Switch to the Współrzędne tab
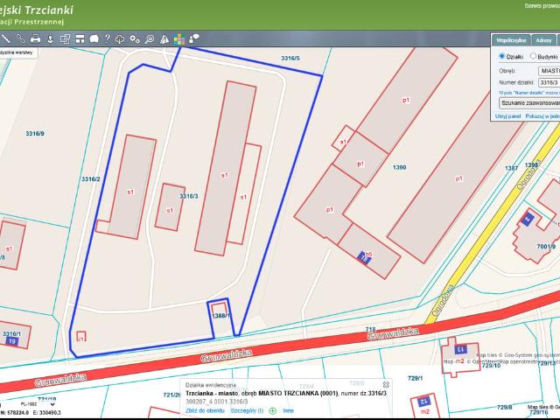This screenshot has width=560, height=420. (511, 41)
